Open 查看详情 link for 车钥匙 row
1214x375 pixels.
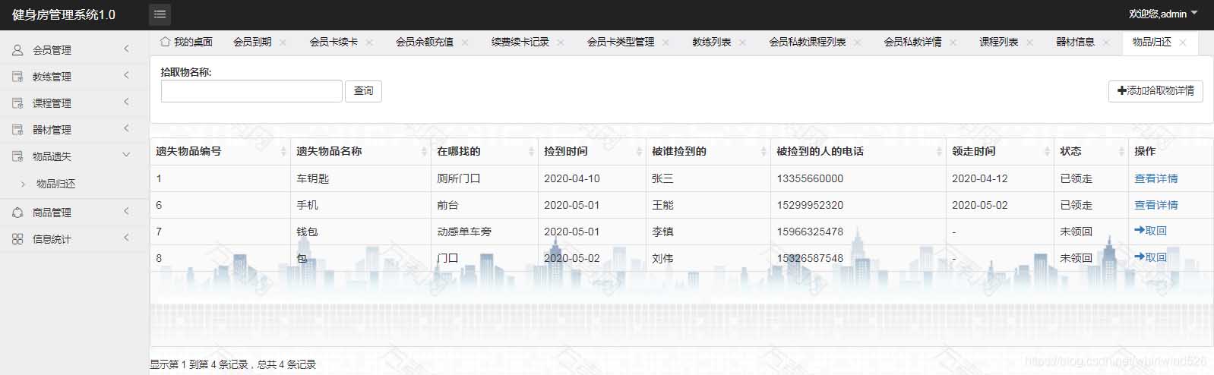coord(1156,178)
